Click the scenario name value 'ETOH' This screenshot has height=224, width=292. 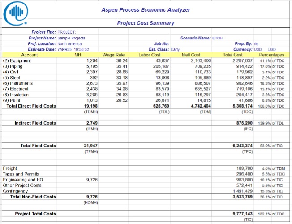pyautogui.click(x=218, y=38)
